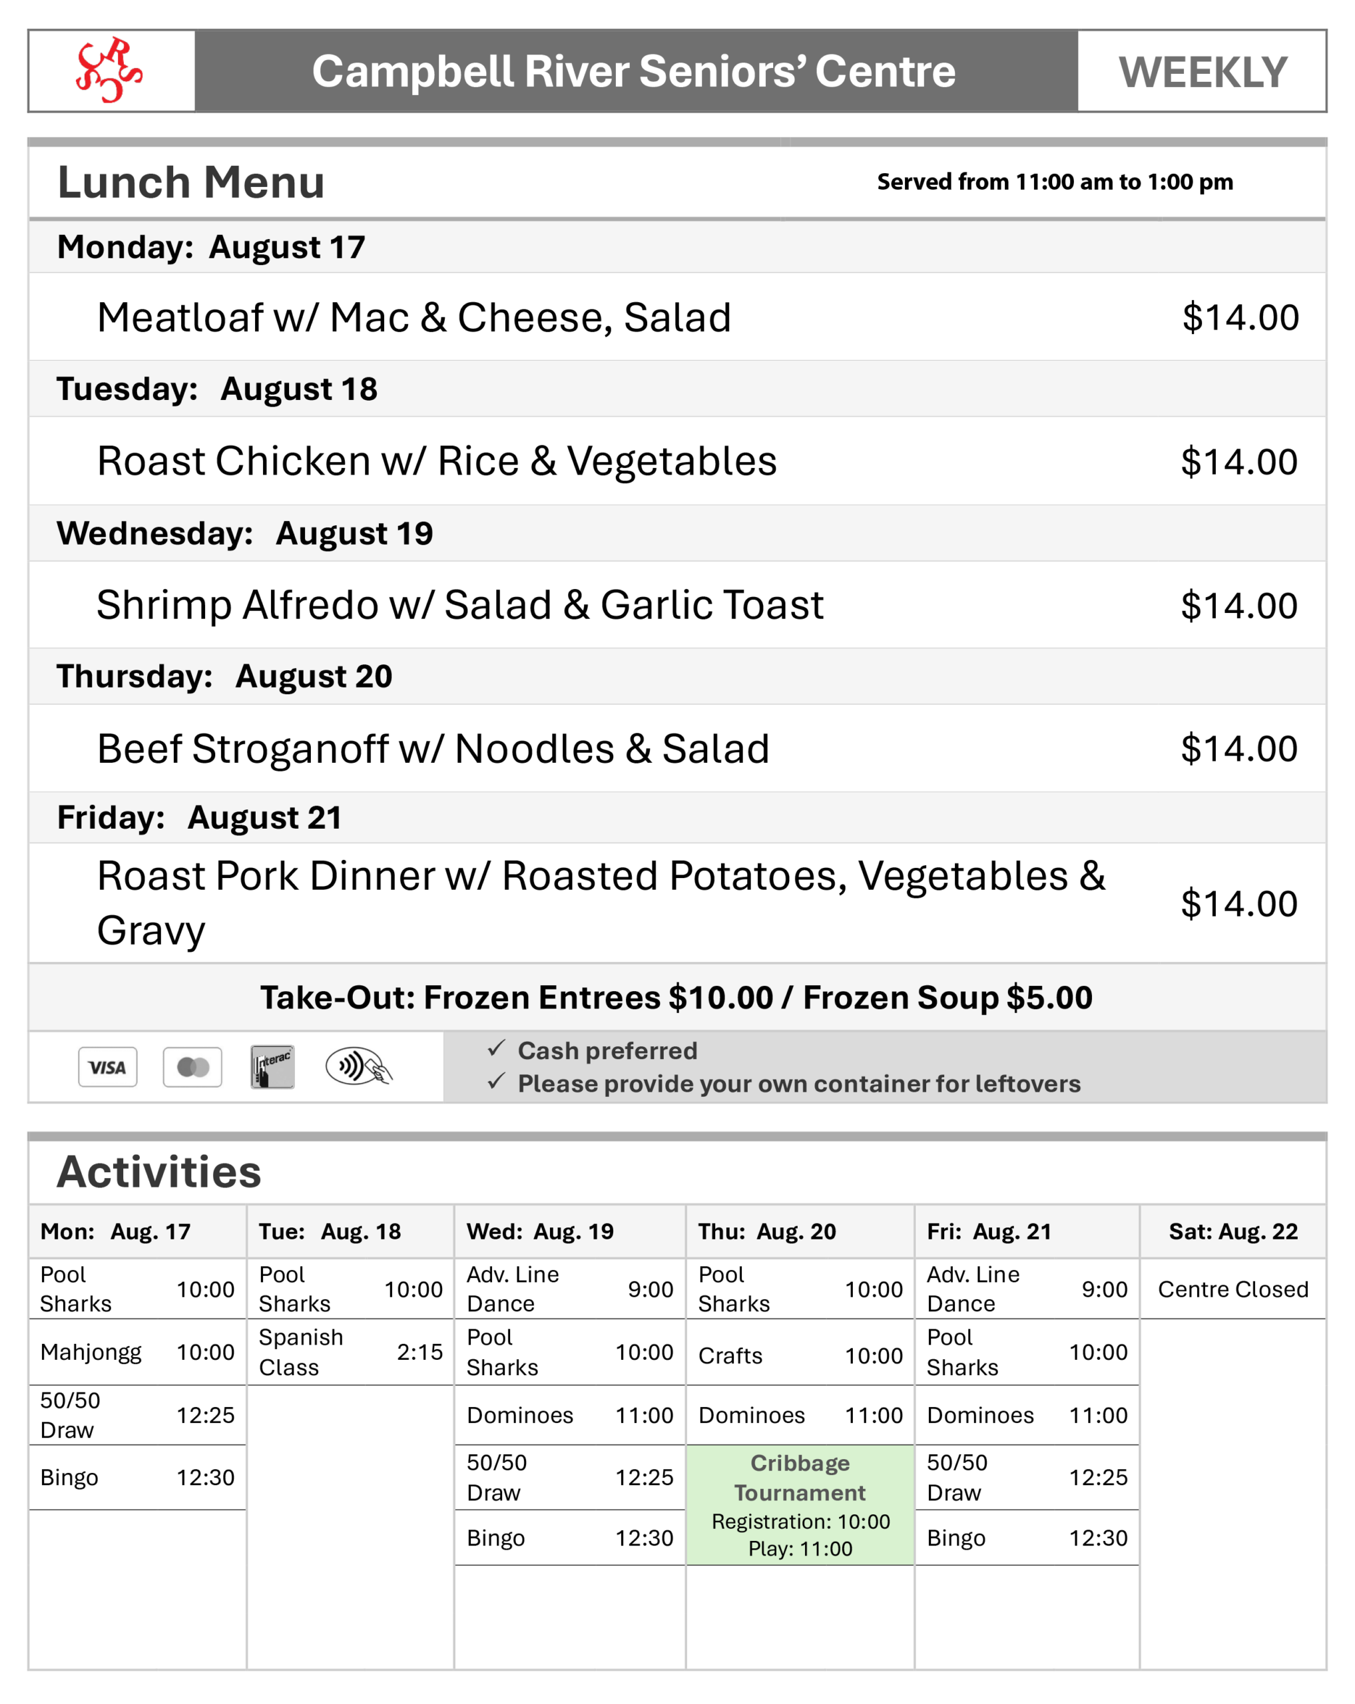Click the Activities section heading

click(159, 1171)
